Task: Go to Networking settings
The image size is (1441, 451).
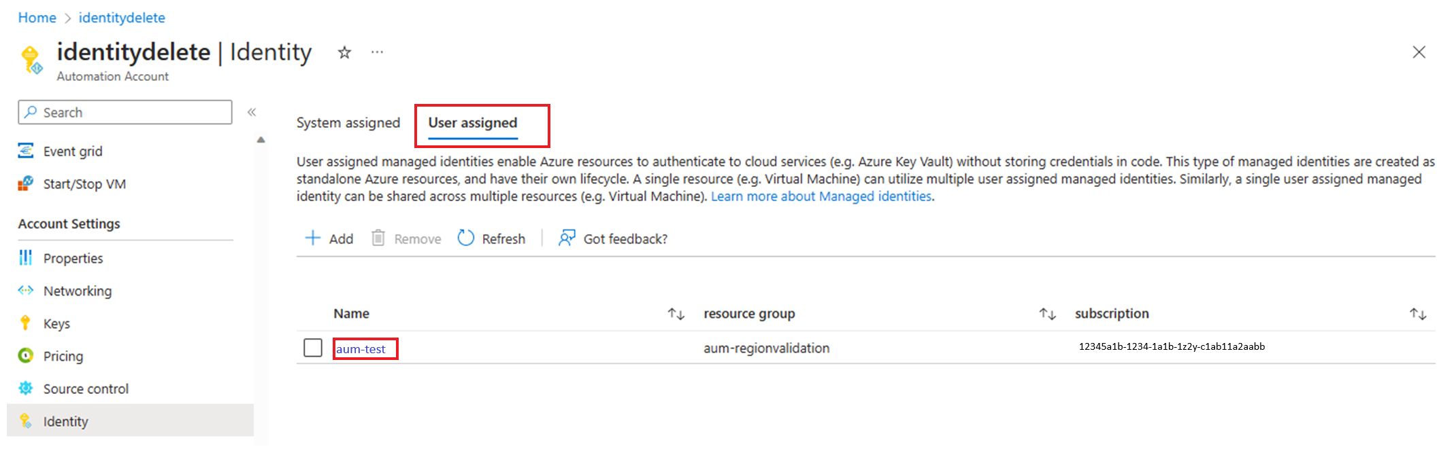Action: (x=78, y=291)
